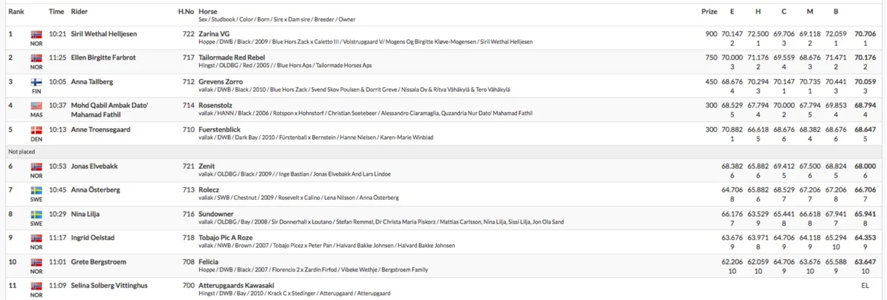Select the Prize column header
Screen dimensions: 887x300
(709, 12)
